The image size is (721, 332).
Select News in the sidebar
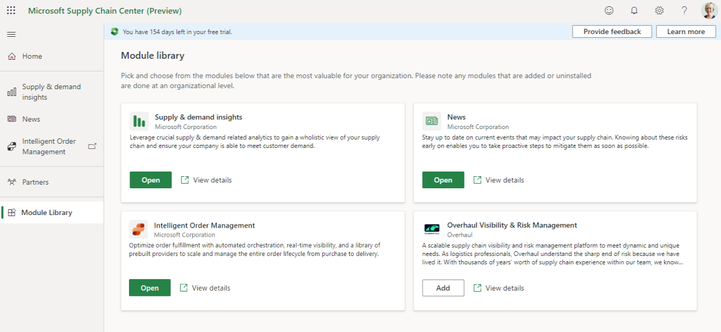click(x=51, y=119)
